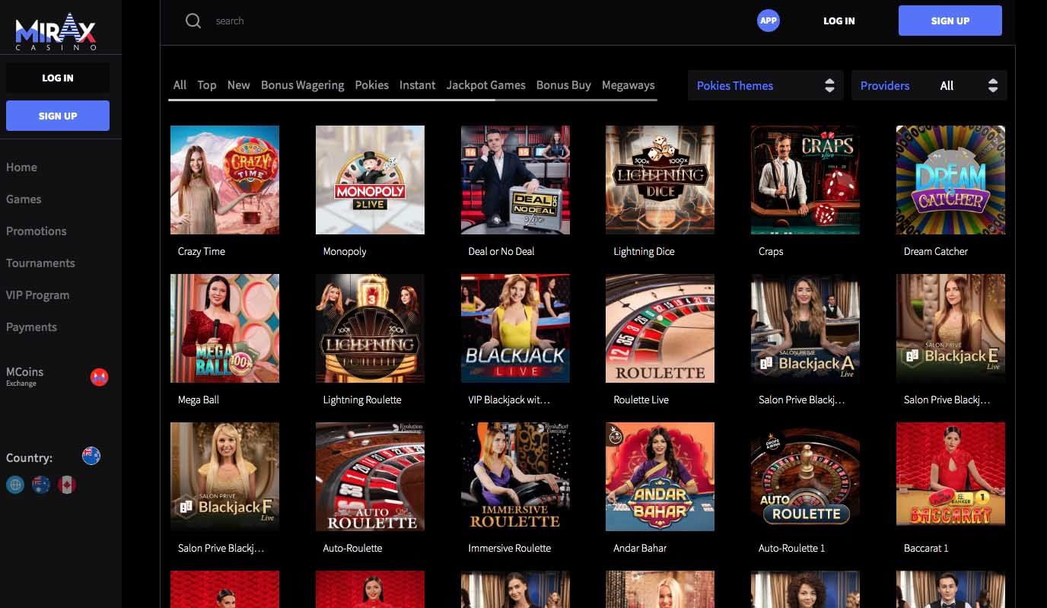Click the 'Andar Bahar' title text
Viewport: 1047px width, 608px height.
640,548
